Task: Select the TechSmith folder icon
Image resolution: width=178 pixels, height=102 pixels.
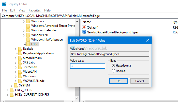Action: (20, 67)
